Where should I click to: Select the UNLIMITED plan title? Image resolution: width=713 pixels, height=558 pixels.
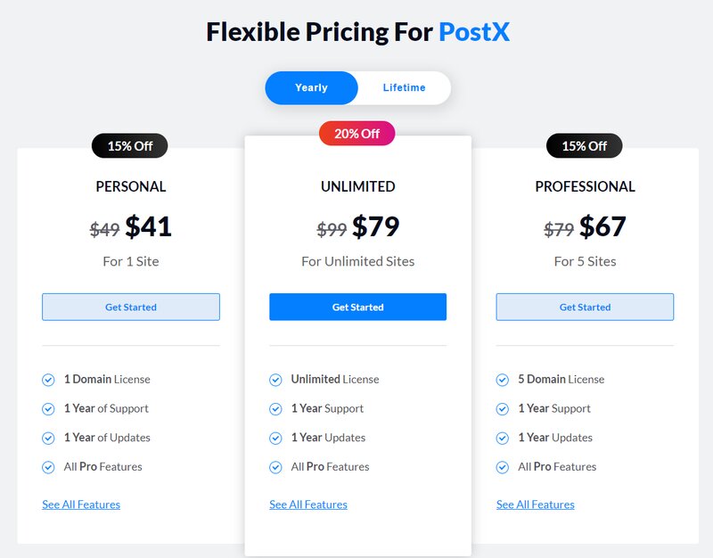click(x=357, y=186)
